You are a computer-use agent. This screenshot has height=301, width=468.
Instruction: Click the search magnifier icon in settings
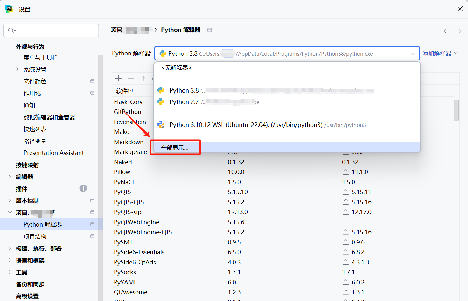pos(11,31)
